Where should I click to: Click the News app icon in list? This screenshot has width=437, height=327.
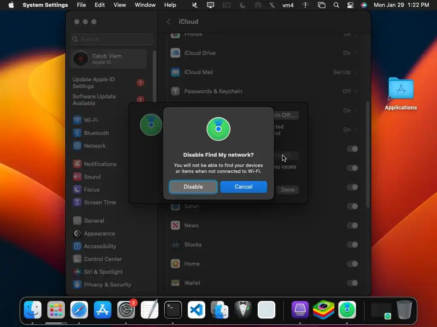(175, 225)
